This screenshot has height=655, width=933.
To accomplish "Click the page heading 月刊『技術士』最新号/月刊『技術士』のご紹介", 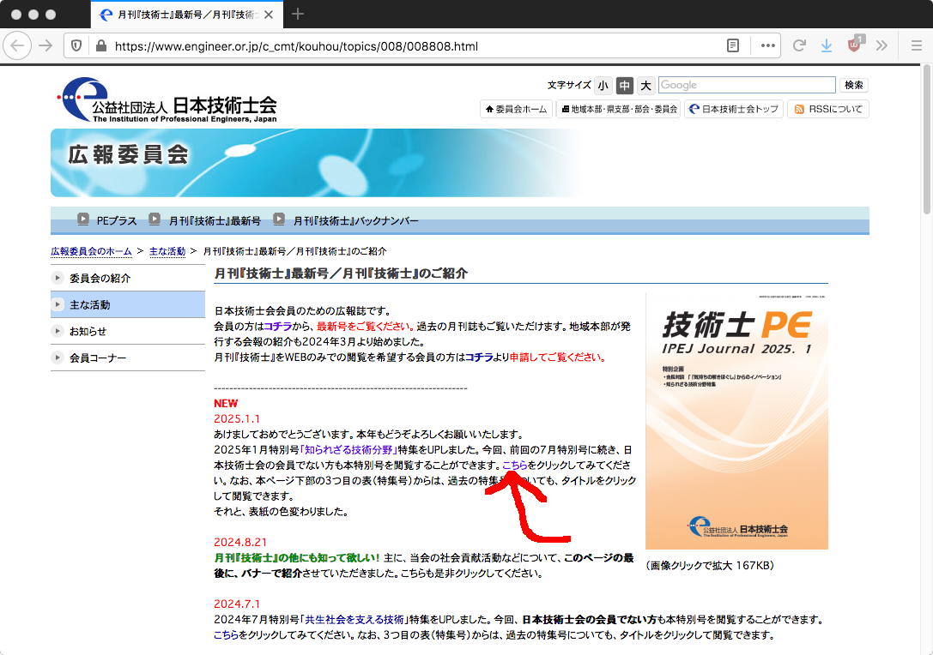I will coord(341,273).
